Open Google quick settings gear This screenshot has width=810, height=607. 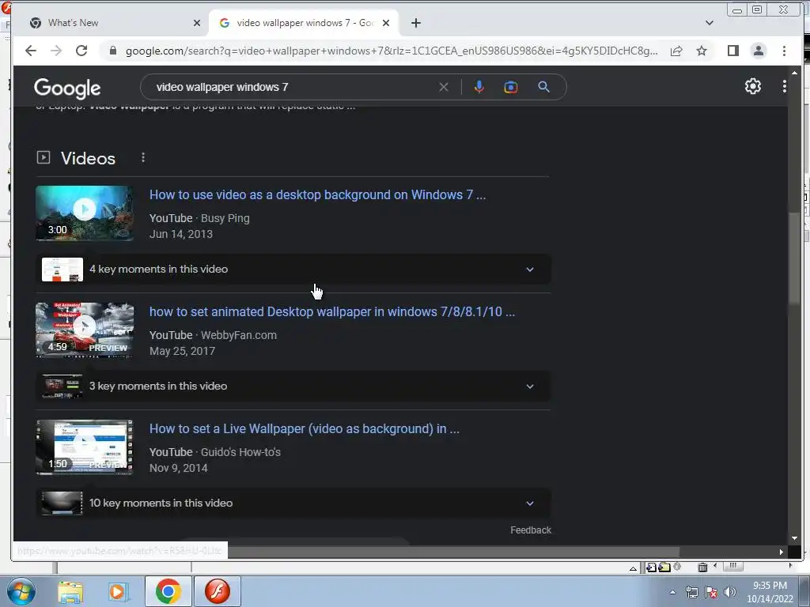753,86
